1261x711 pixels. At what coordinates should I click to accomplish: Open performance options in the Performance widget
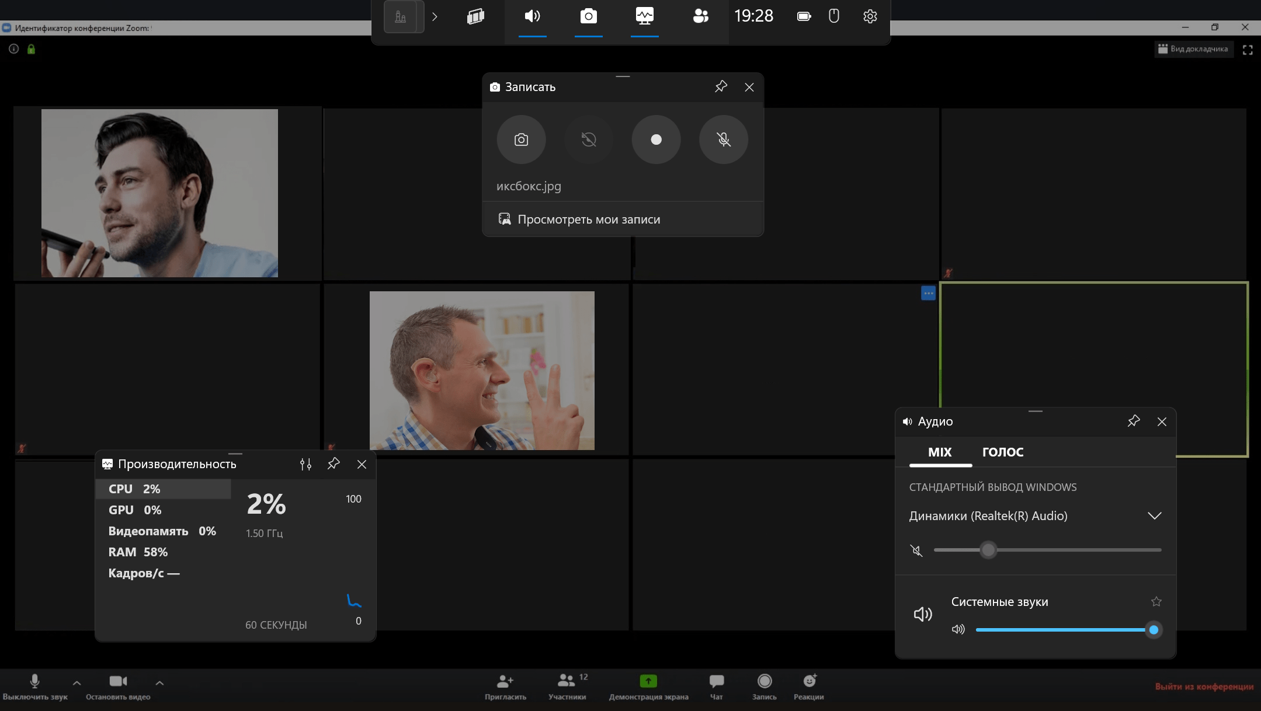point(305,464)
